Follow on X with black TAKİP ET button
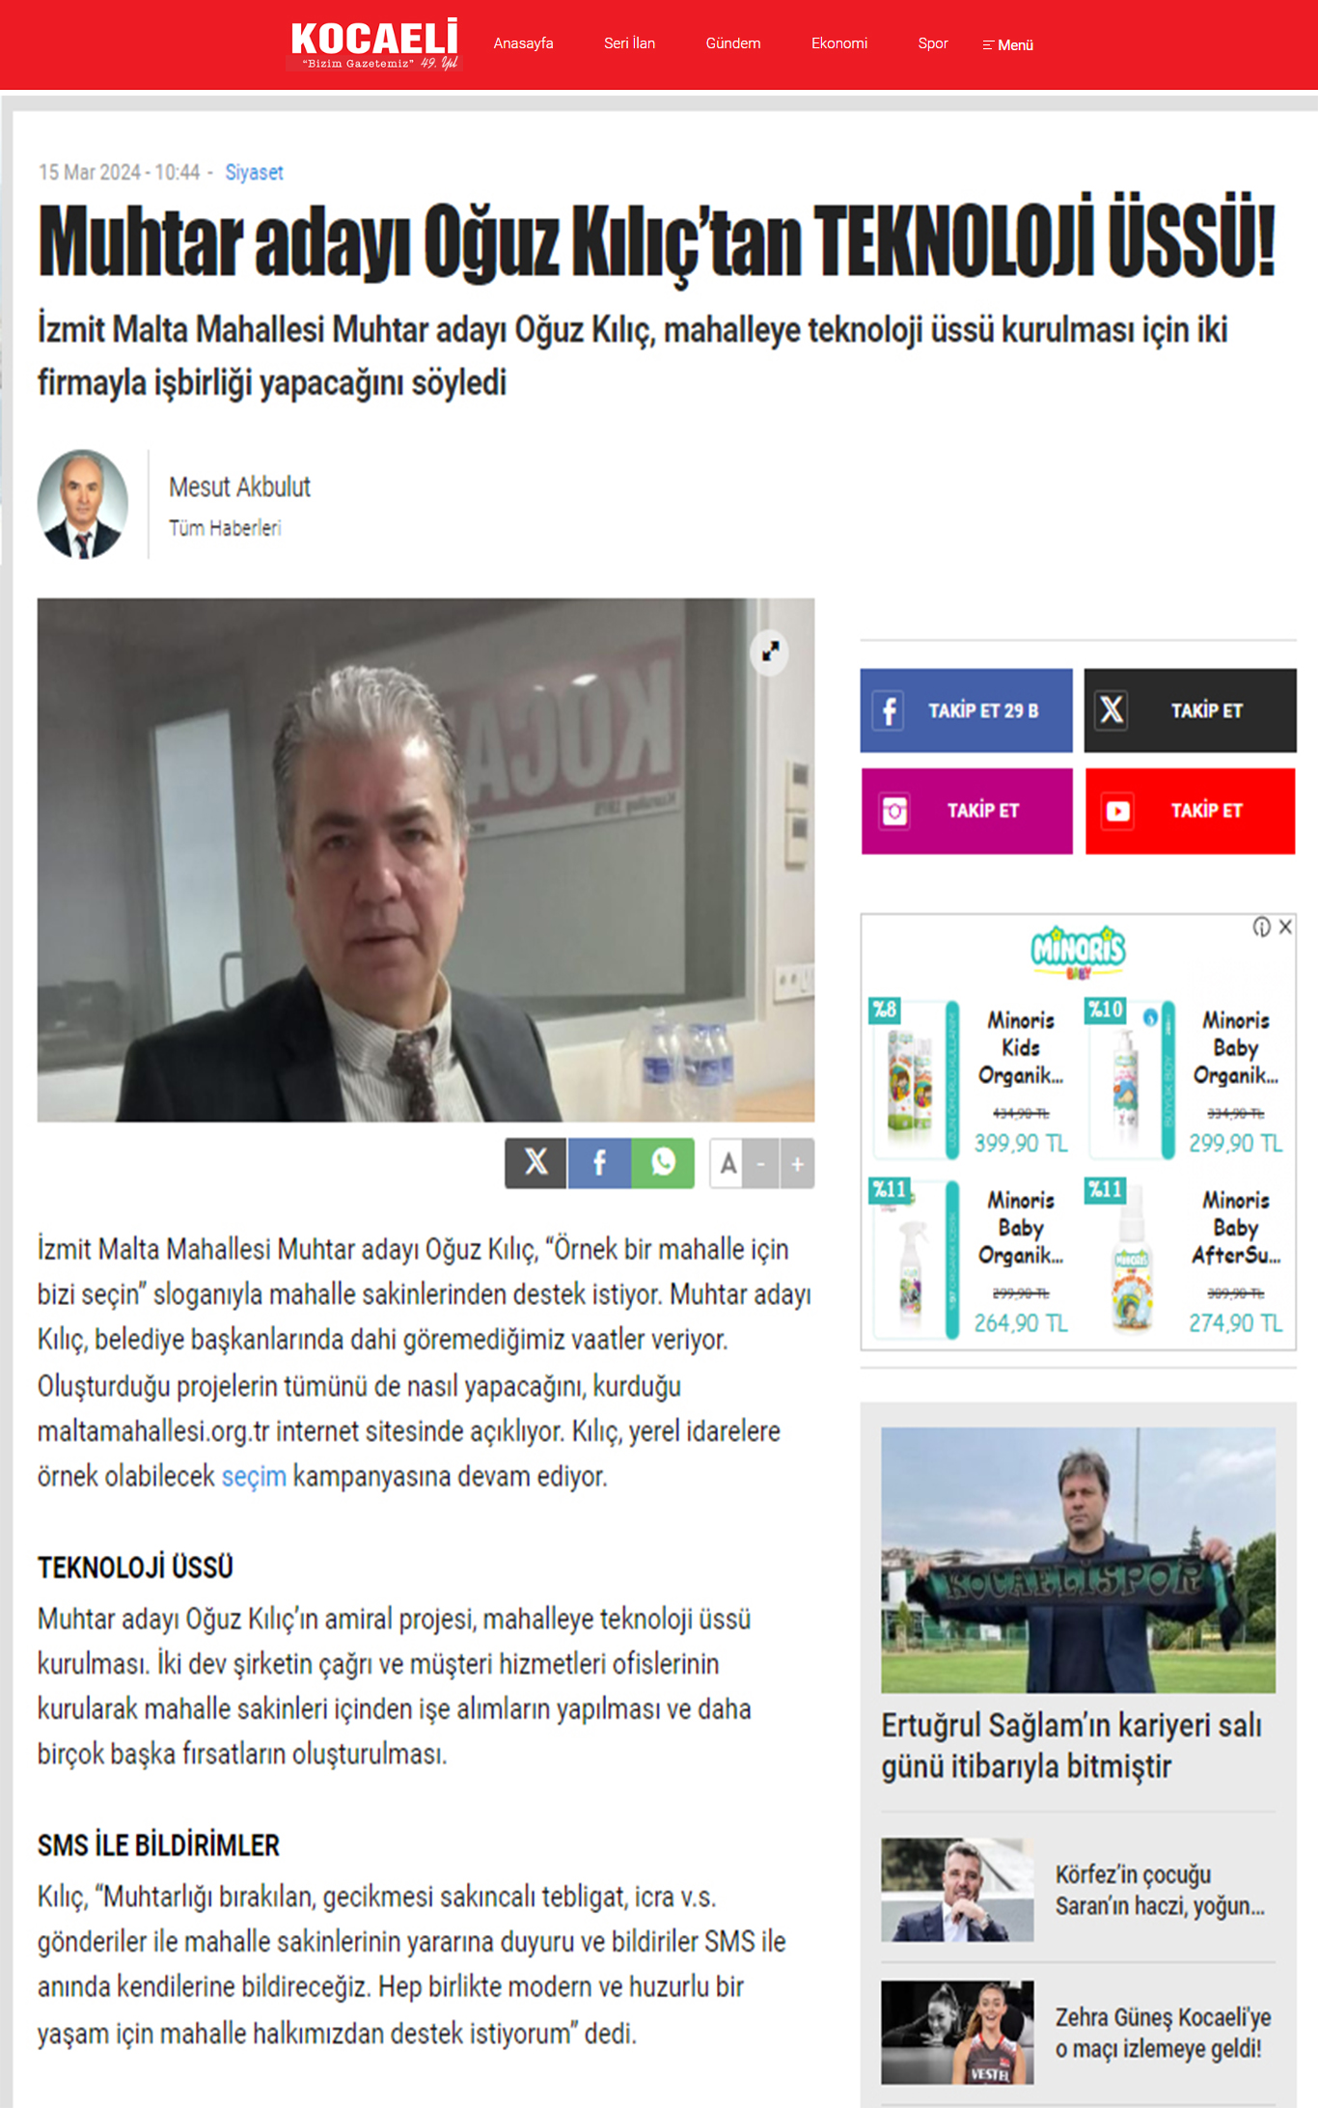The image size is (1318, 2108). coord(1190,710)
